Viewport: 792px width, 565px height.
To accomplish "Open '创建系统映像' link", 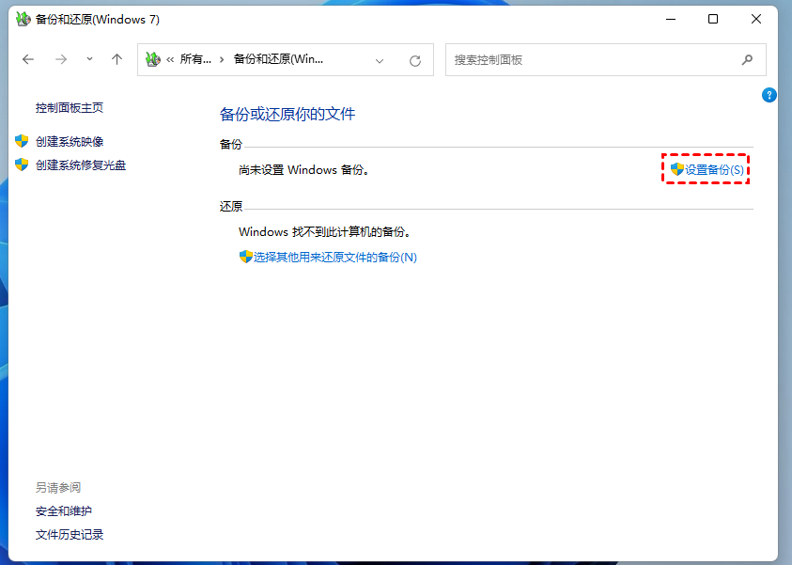I will [x=70, y=142].
